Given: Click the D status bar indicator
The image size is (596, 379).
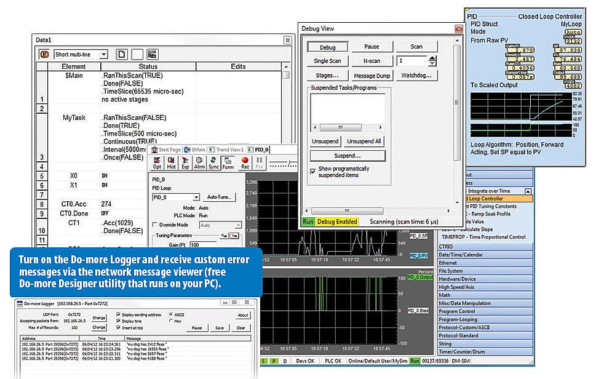Looking at the screenshot, I should coord(285,361).
